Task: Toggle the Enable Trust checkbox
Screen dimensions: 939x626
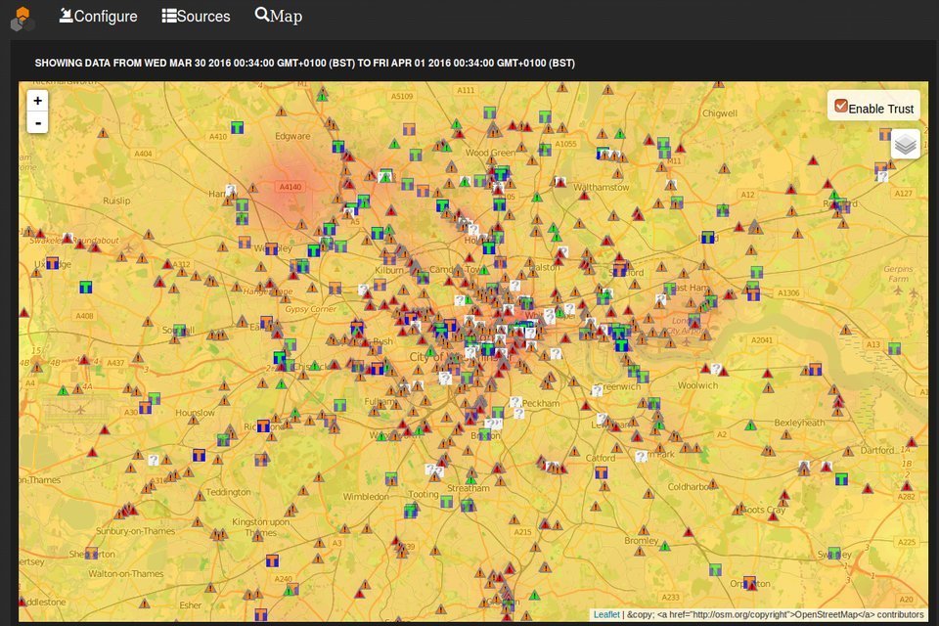Action: point(841,107)
